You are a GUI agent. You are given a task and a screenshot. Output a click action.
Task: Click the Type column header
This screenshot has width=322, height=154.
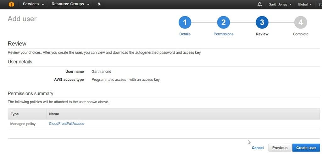[14, 114]
